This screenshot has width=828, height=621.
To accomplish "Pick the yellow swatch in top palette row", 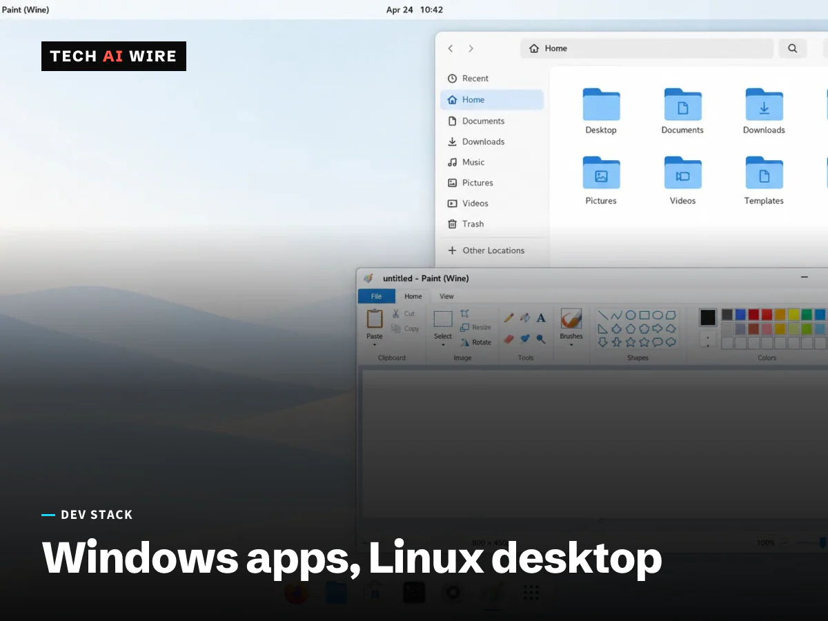I will click(x=793, y=315).
